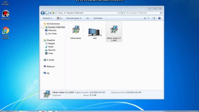Open the view options dropdown arrow
The height and width of the screenshot is (112, 199).
(149, 18)
